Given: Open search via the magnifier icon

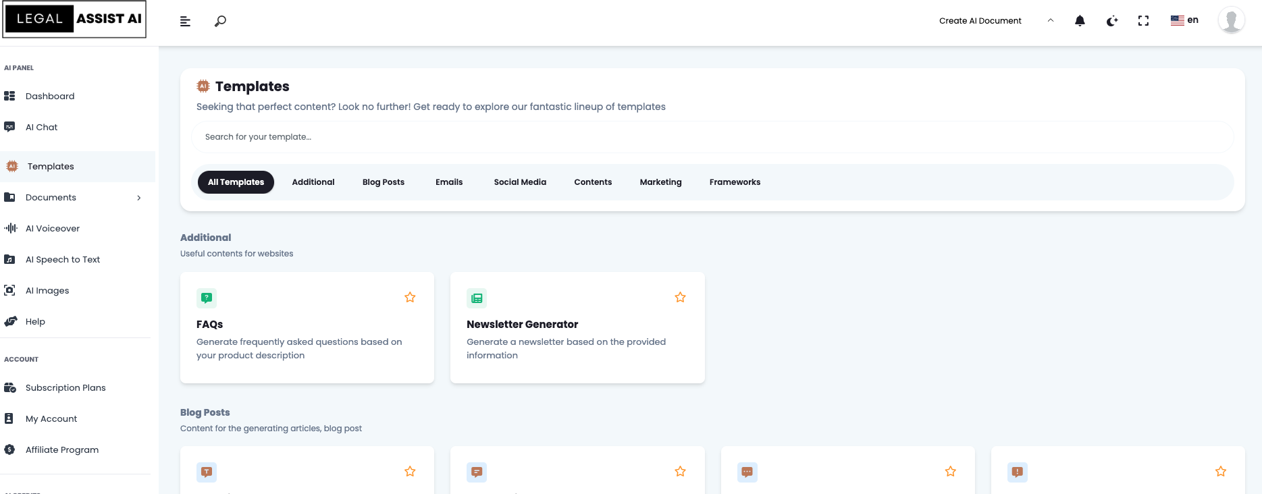Looking at the screenshot, I should coord(220,21).
